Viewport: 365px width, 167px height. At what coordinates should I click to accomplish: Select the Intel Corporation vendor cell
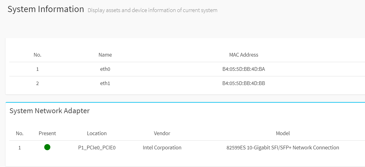[x=162, y=148]
